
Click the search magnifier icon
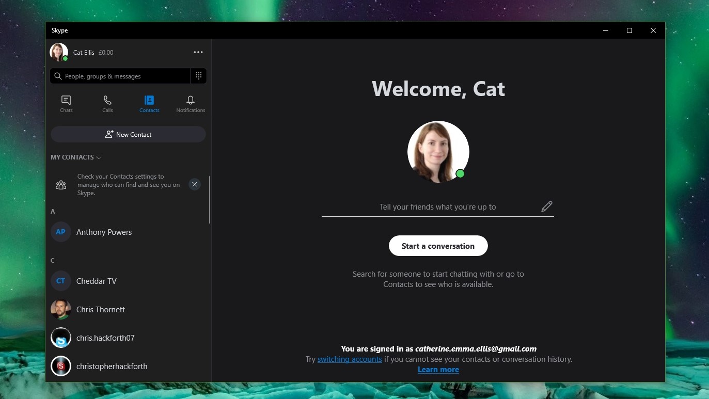pos(58,76)
